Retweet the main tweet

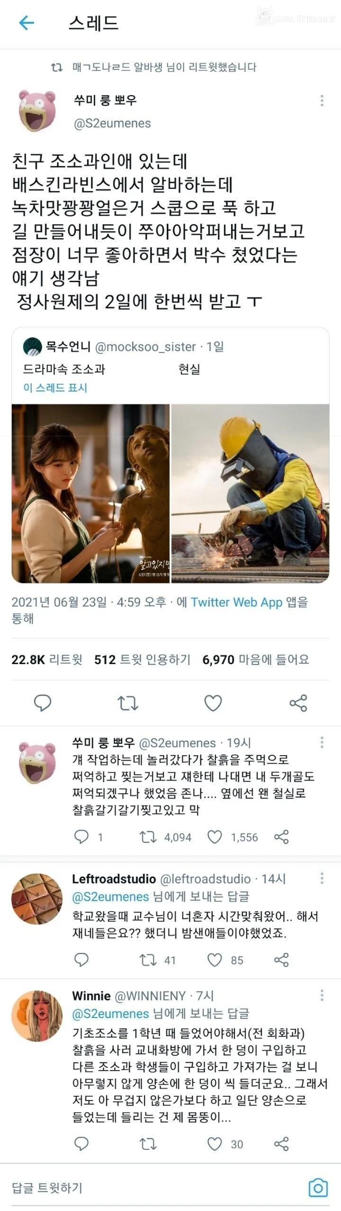[x=127, y=703]
